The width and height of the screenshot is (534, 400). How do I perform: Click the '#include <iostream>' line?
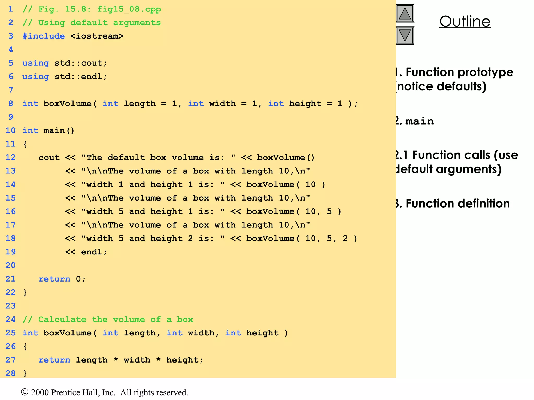click(73, 36)
